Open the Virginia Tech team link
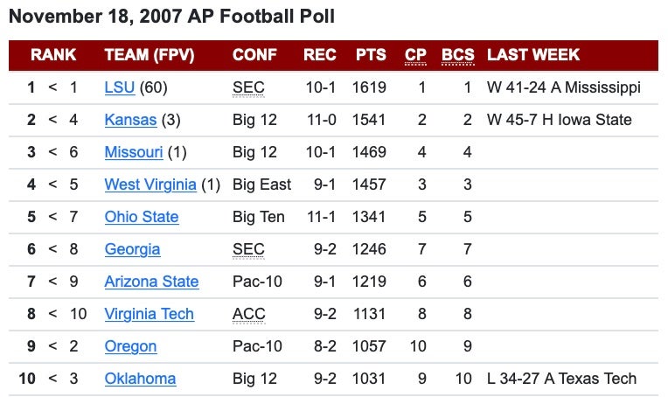This screenshot has height=397, width=668. (x=149, y=314)
